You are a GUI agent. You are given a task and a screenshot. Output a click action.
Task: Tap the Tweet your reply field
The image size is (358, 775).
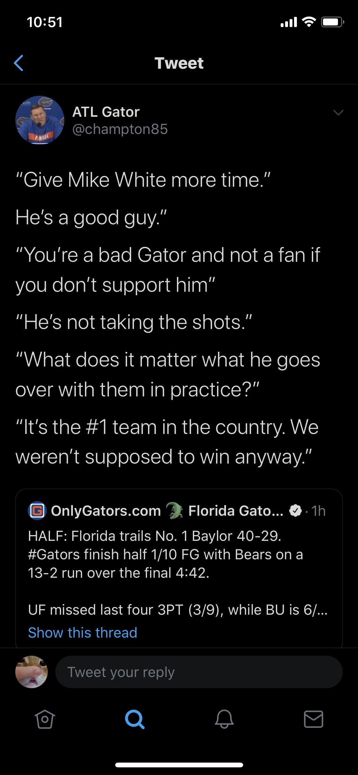click(199, 672)
